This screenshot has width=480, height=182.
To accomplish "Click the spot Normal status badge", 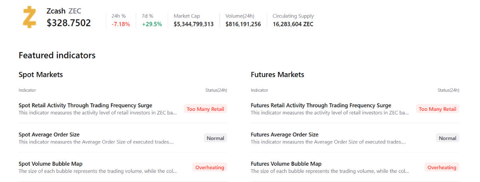I will [x=215, y=138].
